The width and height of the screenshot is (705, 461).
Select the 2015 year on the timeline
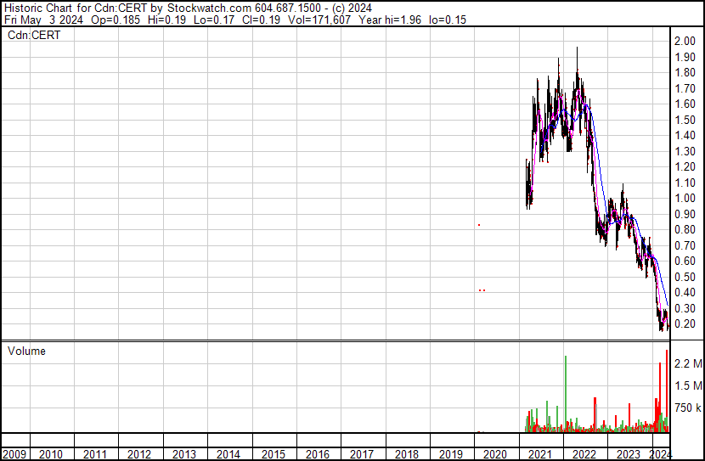[x=273, y=454]
